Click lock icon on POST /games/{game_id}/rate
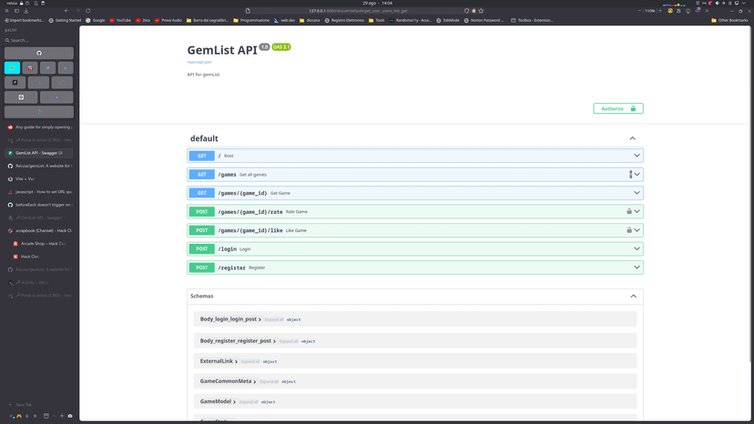 point(628,212)
